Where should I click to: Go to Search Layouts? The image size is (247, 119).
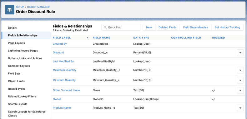(18, 104)
